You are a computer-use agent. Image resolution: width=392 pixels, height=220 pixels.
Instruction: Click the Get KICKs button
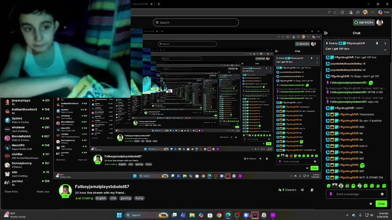(x=364, y=22)
